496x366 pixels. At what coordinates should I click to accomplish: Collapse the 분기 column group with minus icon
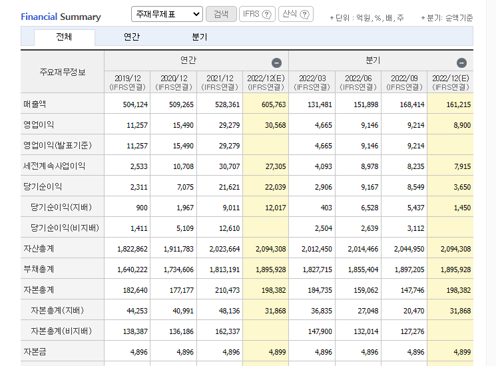tap(461, 63)
